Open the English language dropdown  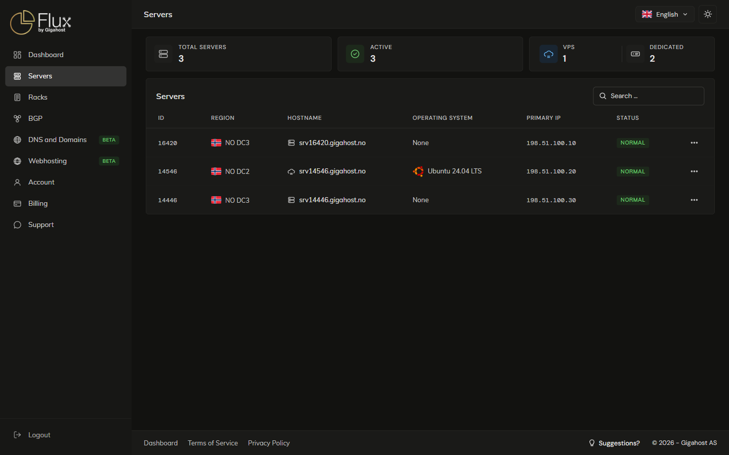point(665,14)
